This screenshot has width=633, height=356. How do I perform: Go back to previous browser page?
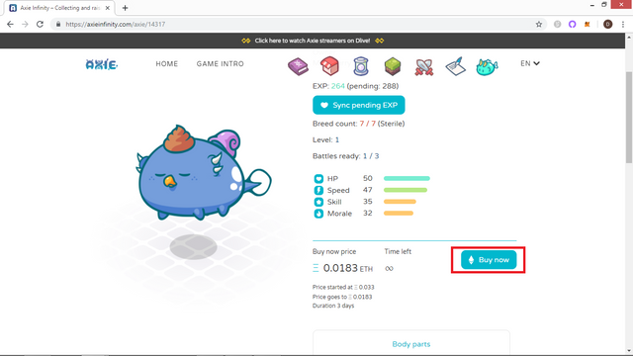point(10,24)
